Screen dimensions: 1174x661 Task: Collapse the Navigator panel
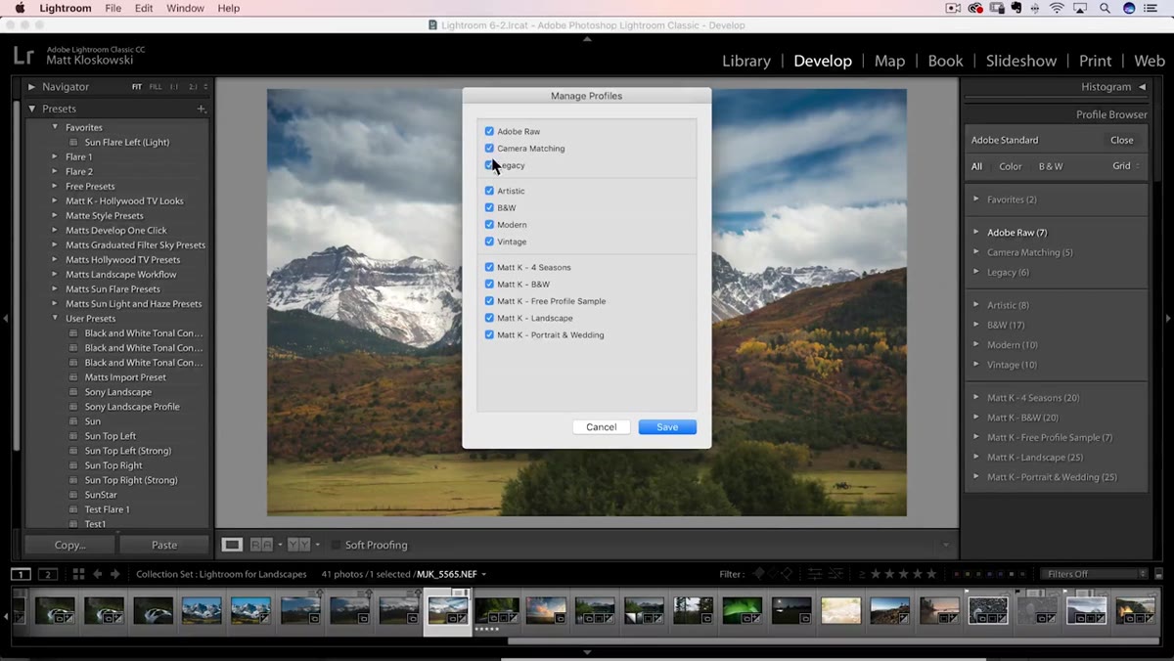click(31, 87)
